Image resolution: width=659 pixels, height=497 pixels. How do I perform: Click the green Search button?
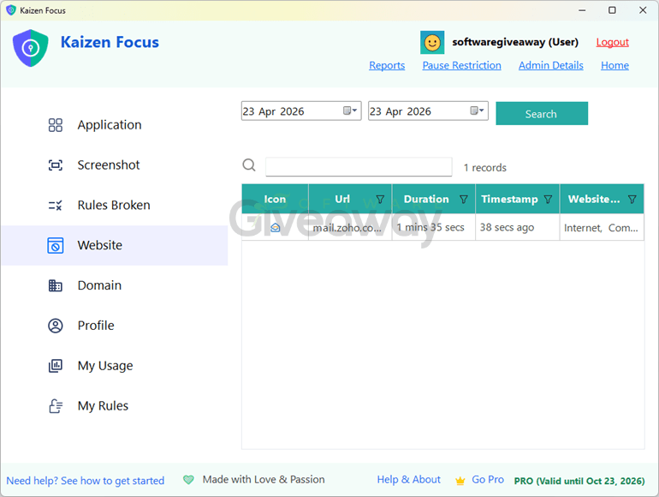(542, 113)
